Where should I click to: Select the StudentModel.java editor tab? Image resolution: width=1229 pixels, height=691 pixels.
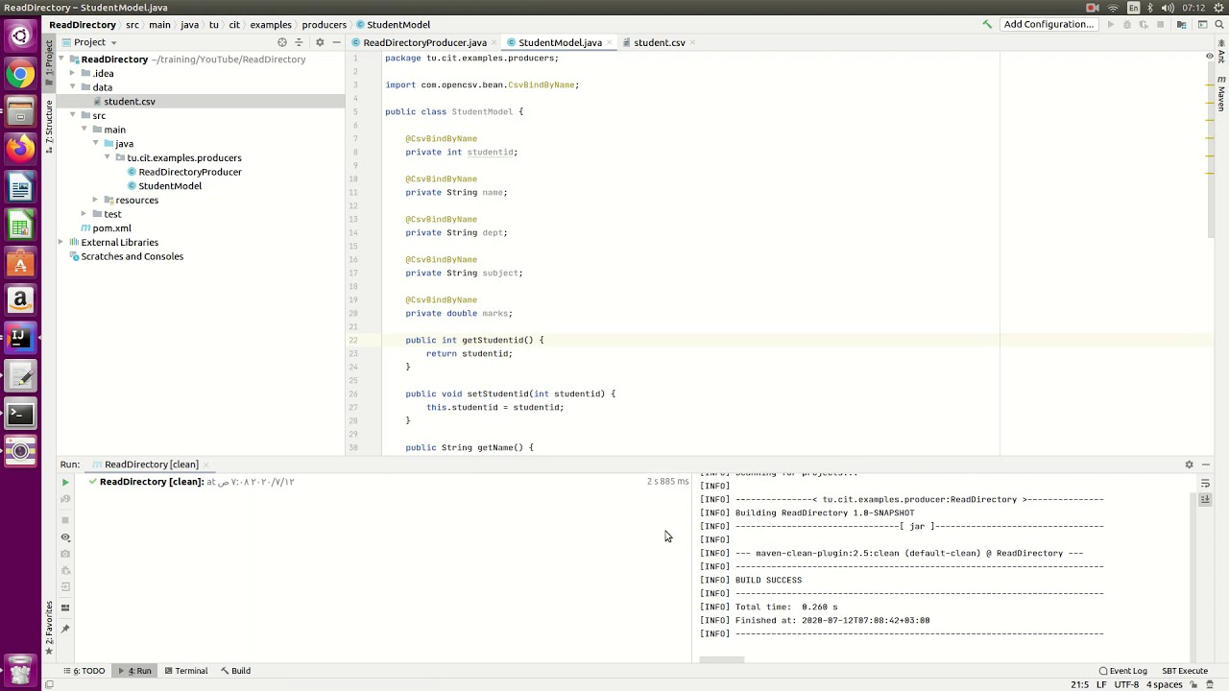tap(560, 42)
